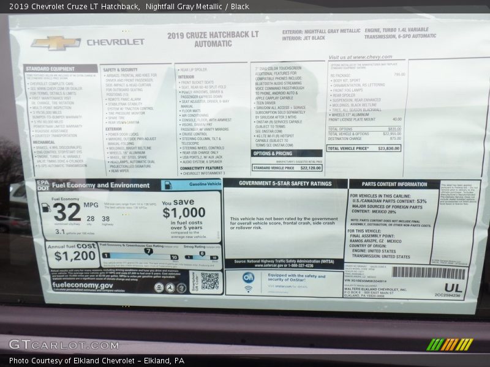Click the smog rating marker 6
Image resolution: width=490 pixels, height=367 pixels.
click(x=202, y=254)
